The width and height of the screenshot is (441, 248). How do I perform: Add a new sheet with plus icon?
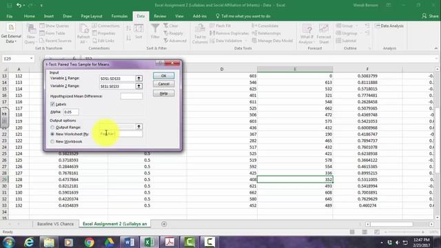pos(164,224)
